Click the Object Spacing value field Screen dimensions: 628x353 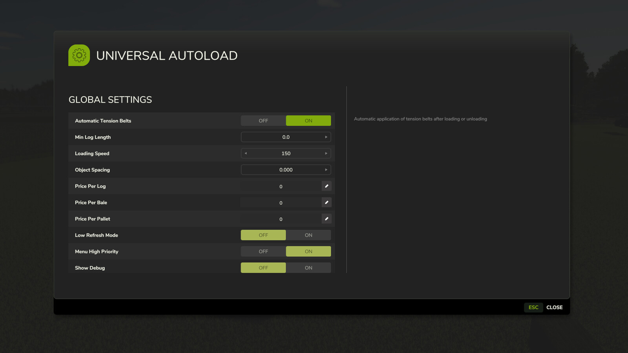pos(286,169)
